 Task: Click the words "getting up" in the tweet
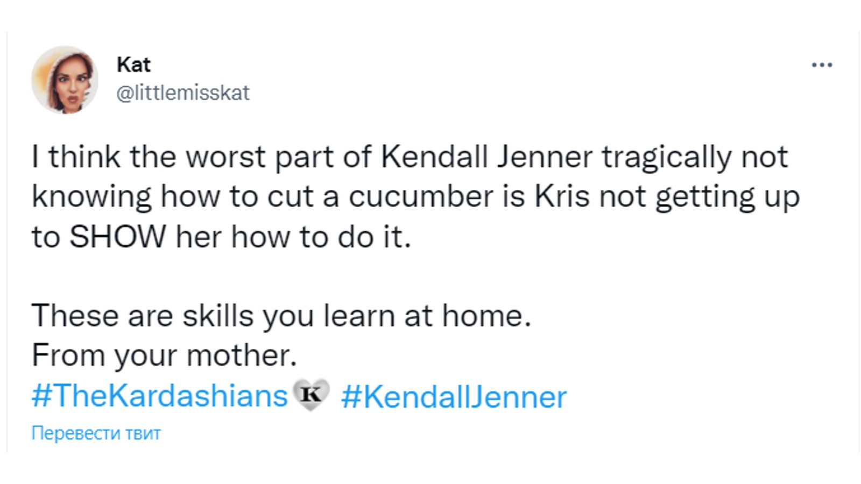(727, 197)
